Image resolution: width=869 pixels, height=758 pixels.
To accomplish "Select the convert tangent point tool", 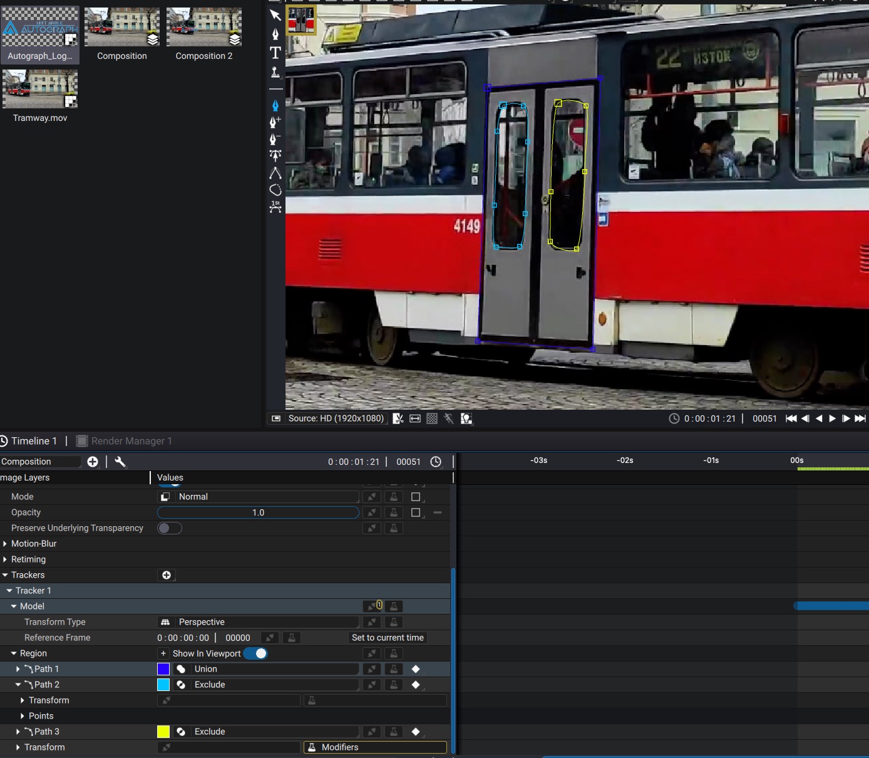I will click(x=275, y=155).
